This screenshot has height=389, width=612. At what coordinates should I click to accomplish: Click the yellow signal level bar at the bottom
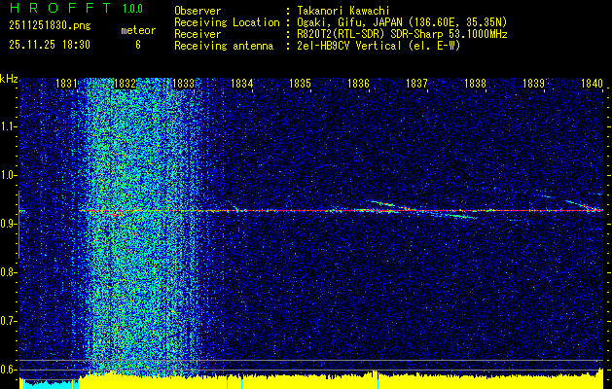(342, 381)
